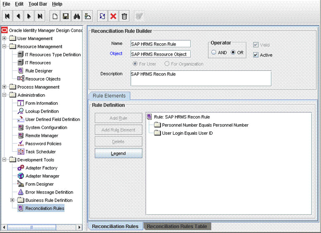Go to first record toolbar icon
This screenshot has width=321, height=233.
pyautogui.click(x=7, y=16)
